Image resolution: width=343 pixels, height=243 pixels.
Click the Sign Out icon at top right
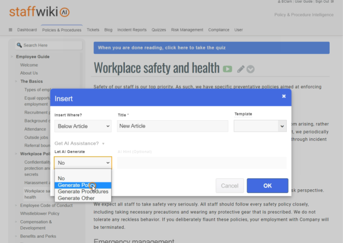click(332, 2)
